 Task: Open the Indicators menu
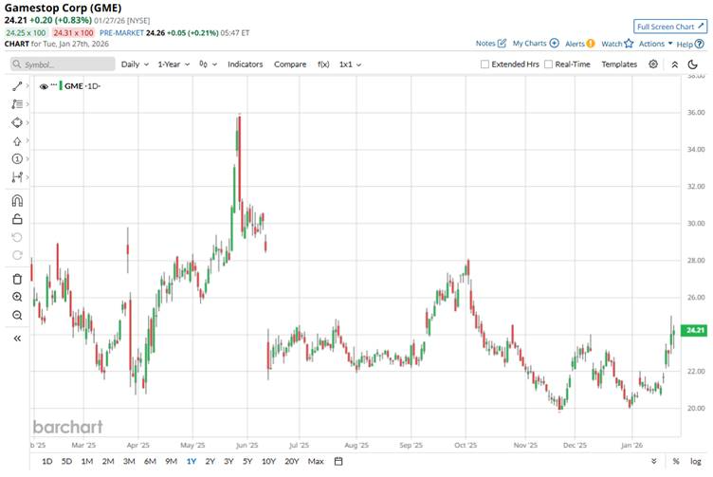coord(245,64)
